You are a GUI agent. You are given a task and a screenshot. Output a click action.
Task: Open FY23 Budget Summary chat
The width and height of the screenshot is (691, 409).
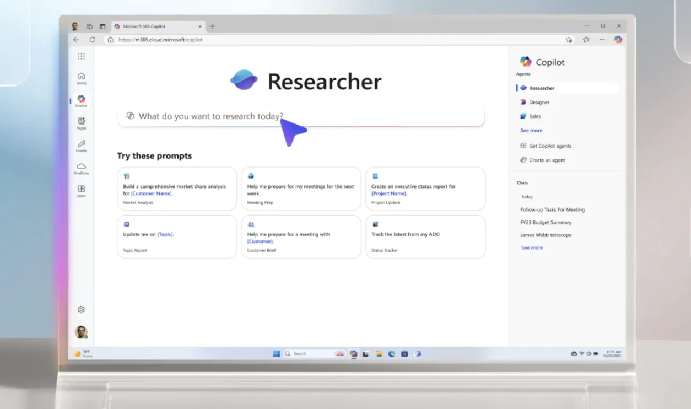(546, 223)
